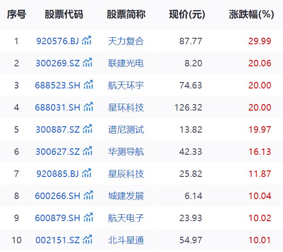
Task: Open chart icon beside 920576.BJ
Action: point(87,40)
